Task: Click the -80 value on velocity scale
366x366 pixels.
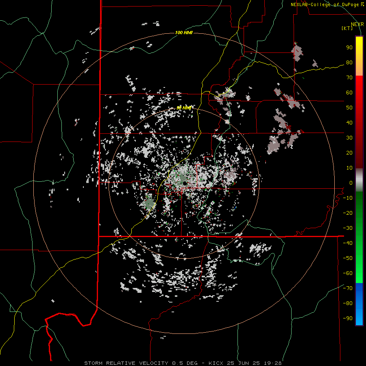Action: 348,303
